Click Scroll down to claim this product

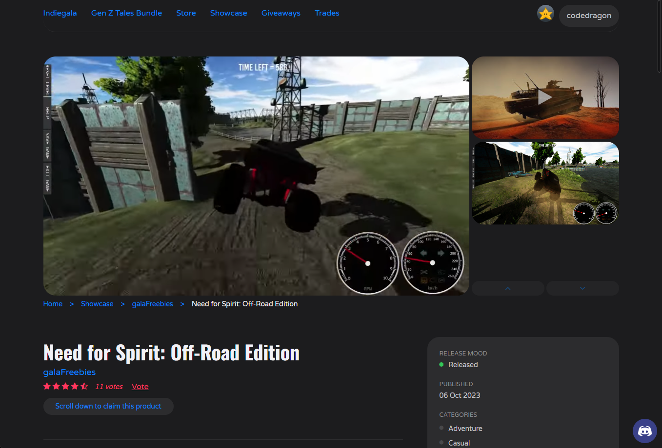click(x=108, y=406)
